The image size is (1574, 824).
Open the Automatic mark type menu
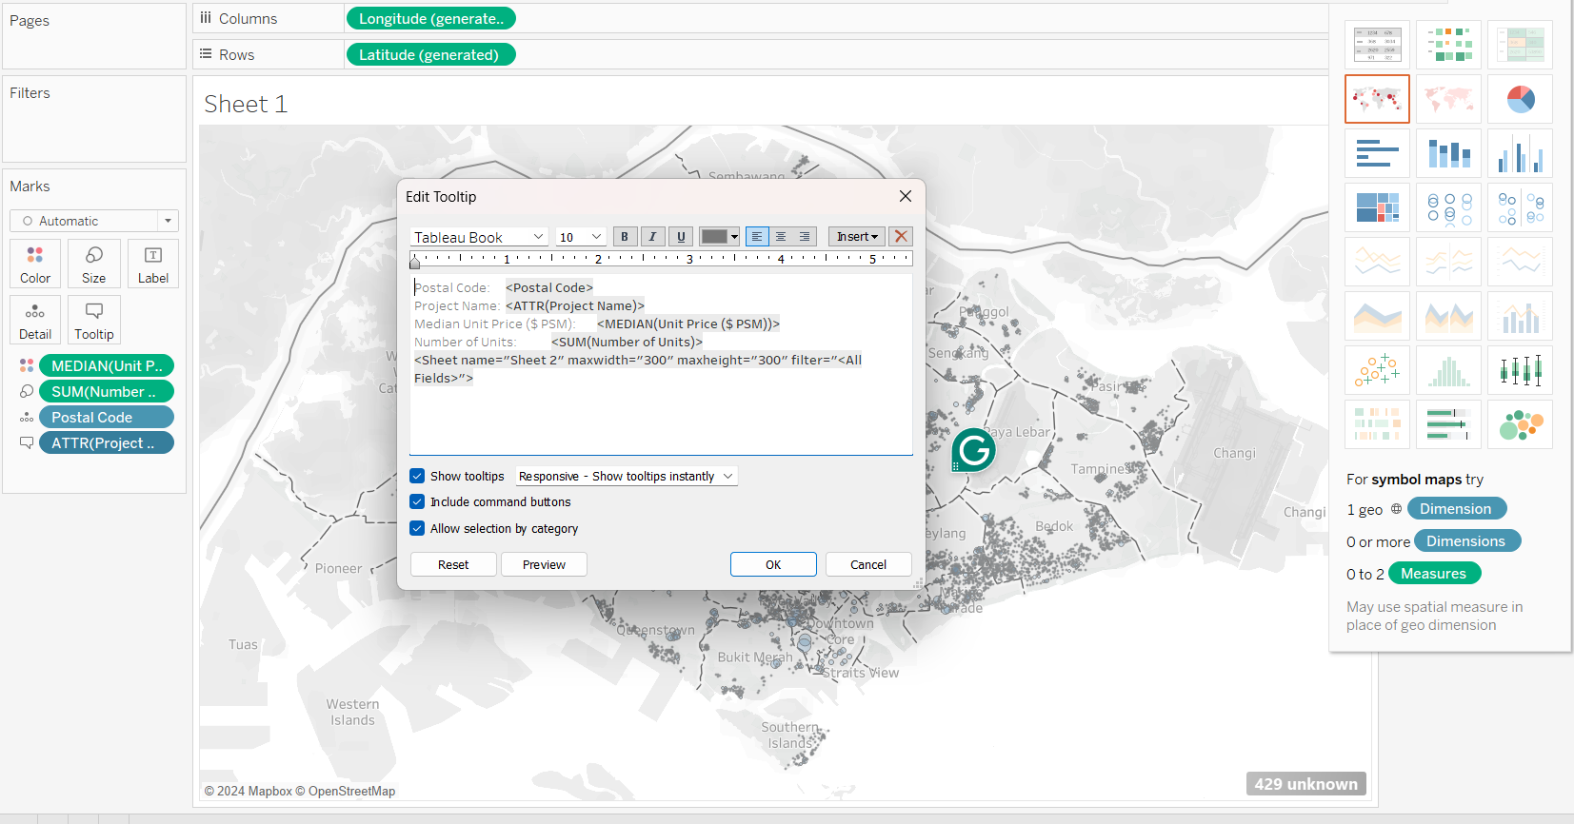[94, 221]
